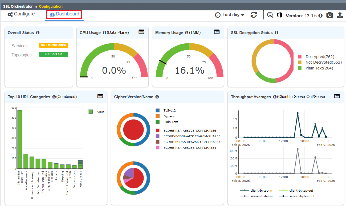Select the Dashboard tab
The width and height of the screenshot is (346, 206).
[x=64, y=14]
